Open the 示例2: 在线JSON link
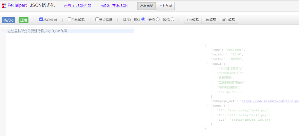The image size is (299, 136). (x=114, y=6)
